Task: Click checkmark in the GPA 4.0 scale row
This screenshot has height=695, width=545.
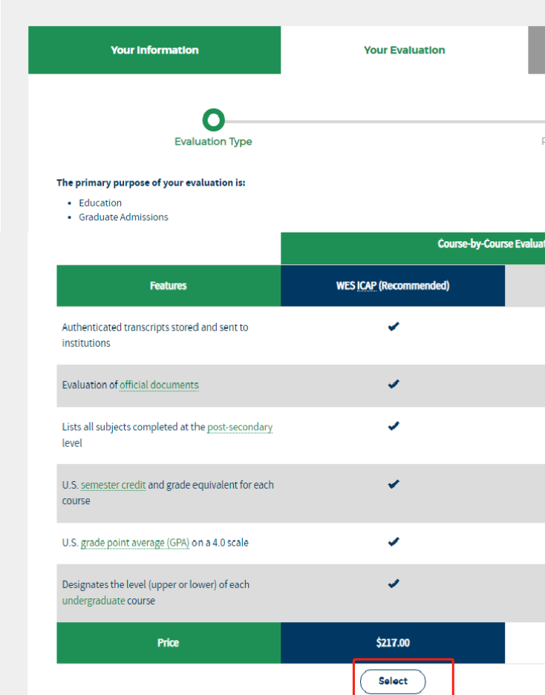Action: (x=394, y=542)
